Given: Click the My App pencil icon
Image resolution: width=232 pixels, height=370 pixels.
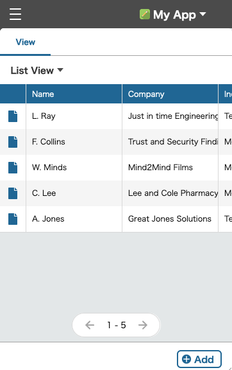Looking at the screenshot, I should 145,14.
